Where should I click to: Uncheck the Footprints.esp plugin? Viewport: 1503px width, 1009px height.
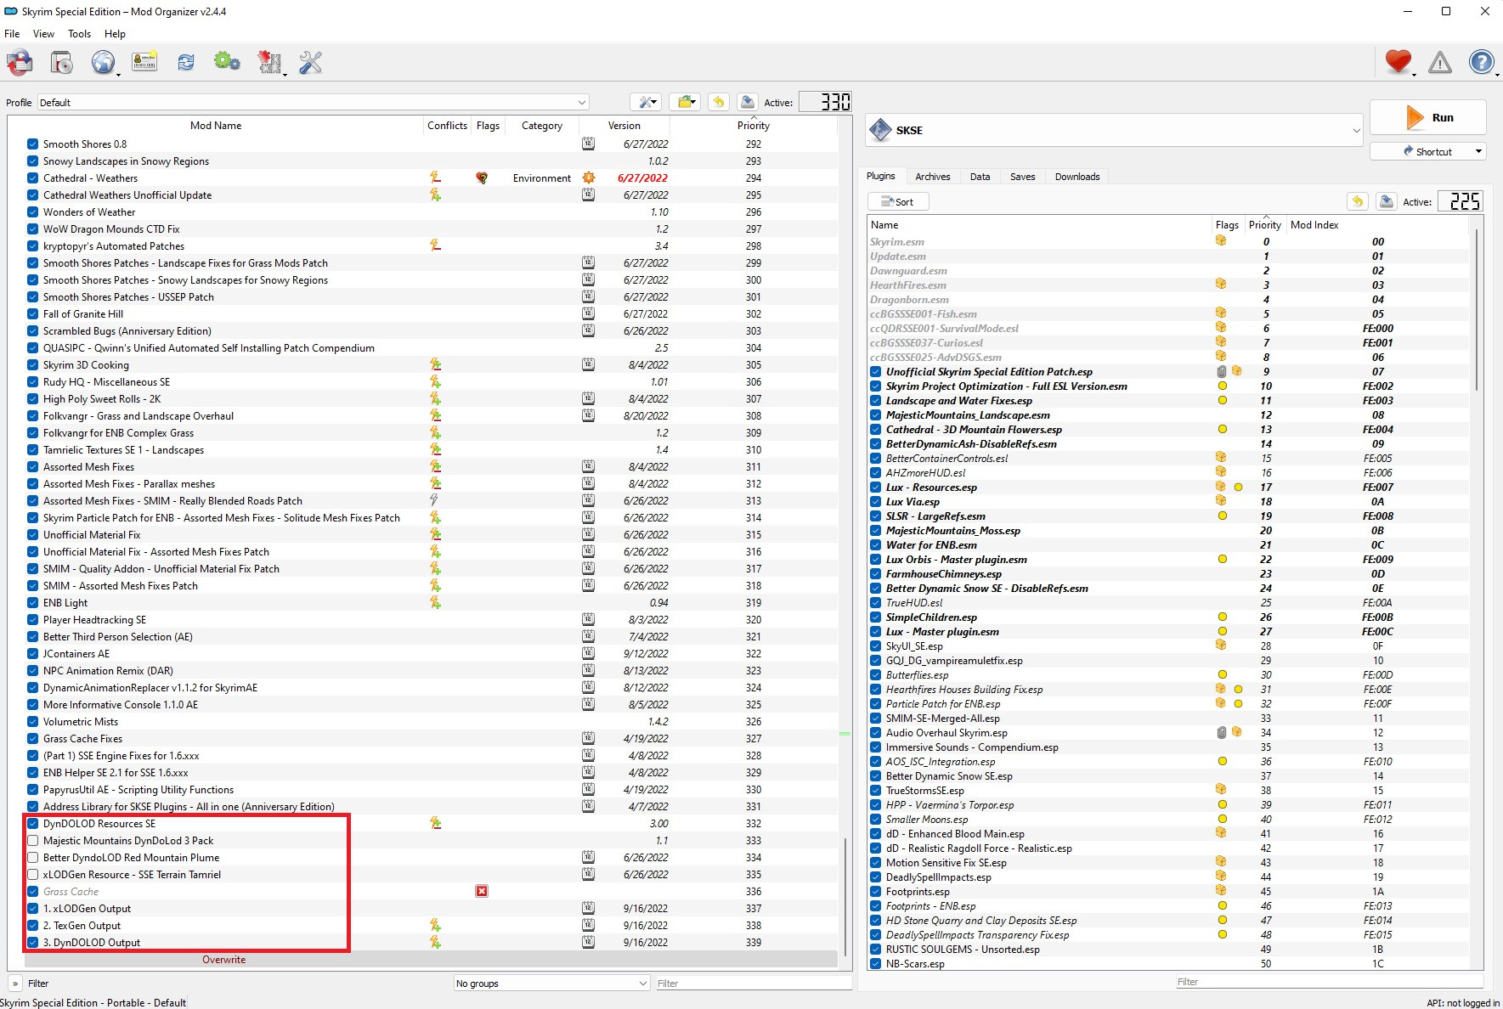coord(876,891)
